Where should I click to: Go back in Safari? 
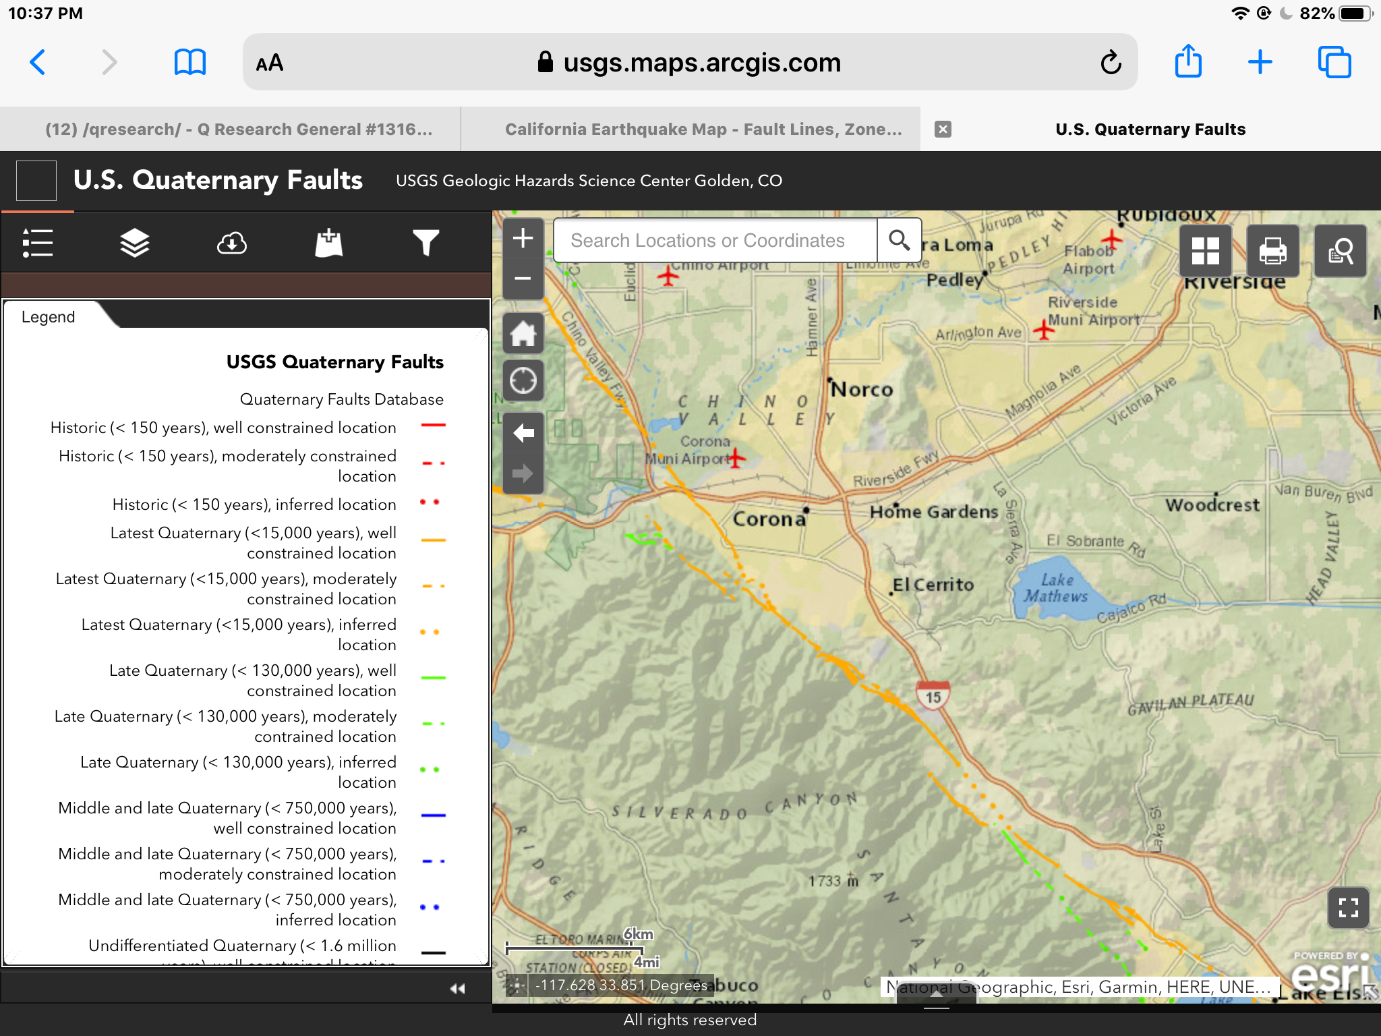point(38,63)
